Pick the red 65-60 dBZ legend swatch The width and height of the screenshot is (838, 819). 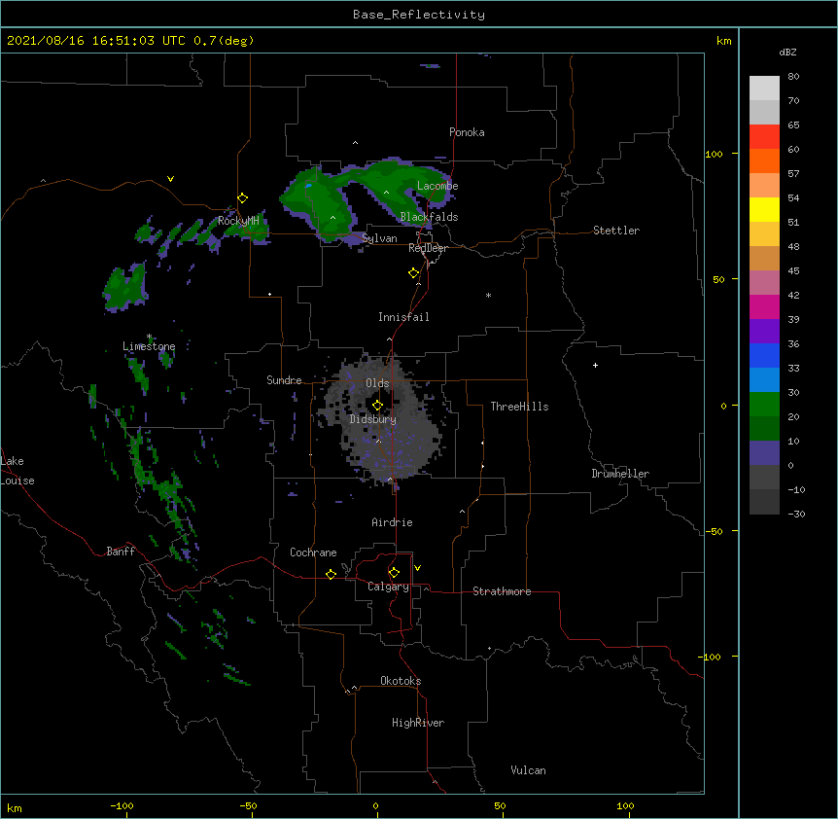[x=764, y=137]
